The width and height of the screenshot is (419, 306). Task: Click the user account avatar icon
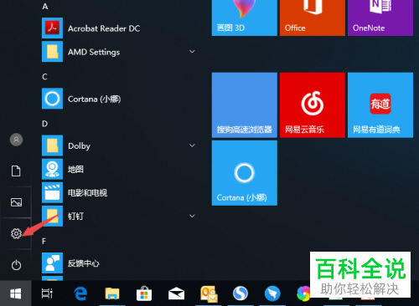16,140
